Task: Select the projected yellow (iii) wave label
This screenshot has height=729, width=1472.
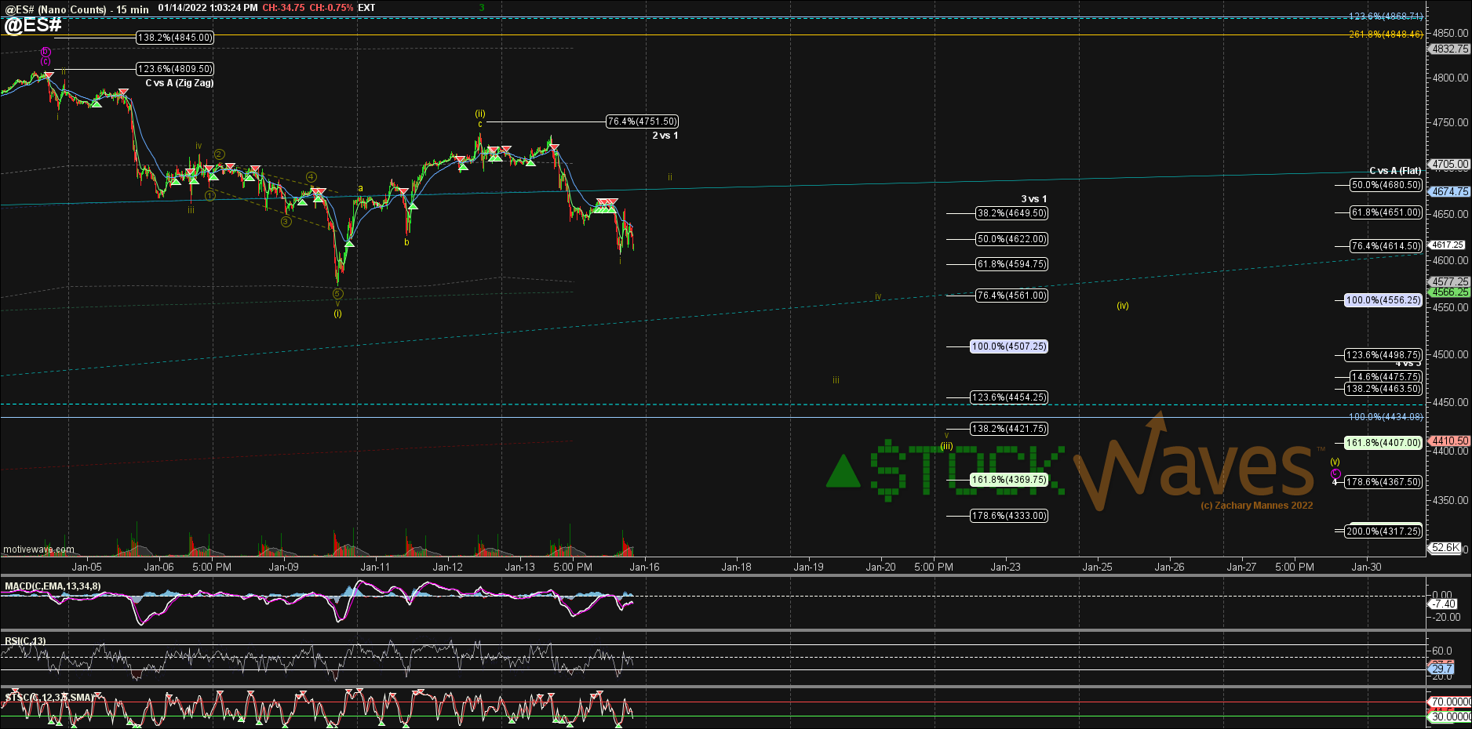Action: (x=947, y=446)
